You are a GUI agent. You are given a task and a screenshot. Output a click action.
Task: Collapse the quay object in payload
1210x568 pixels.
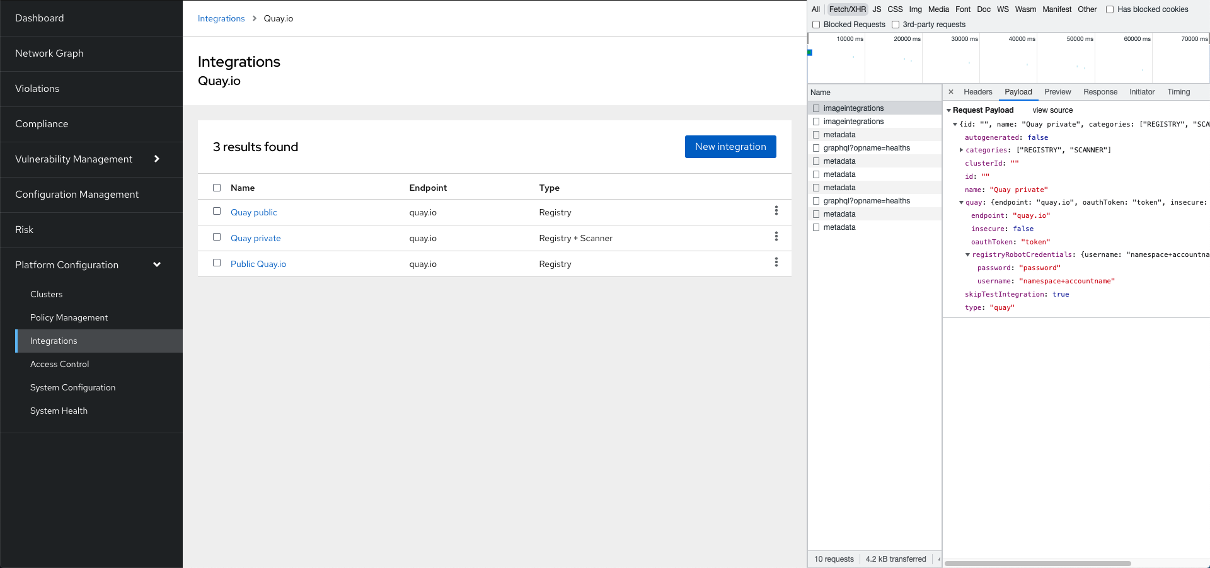[x=961, y=203]
